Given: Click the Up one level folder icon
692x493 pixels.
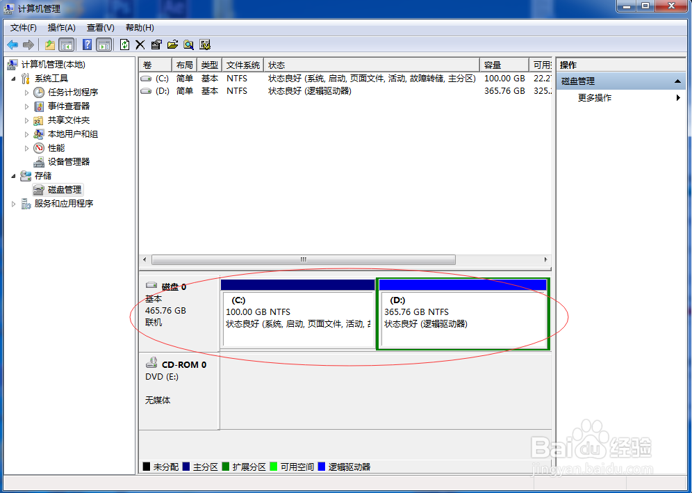Looking at the screenshot, I should pyautogui.click(x=50, y=45).
